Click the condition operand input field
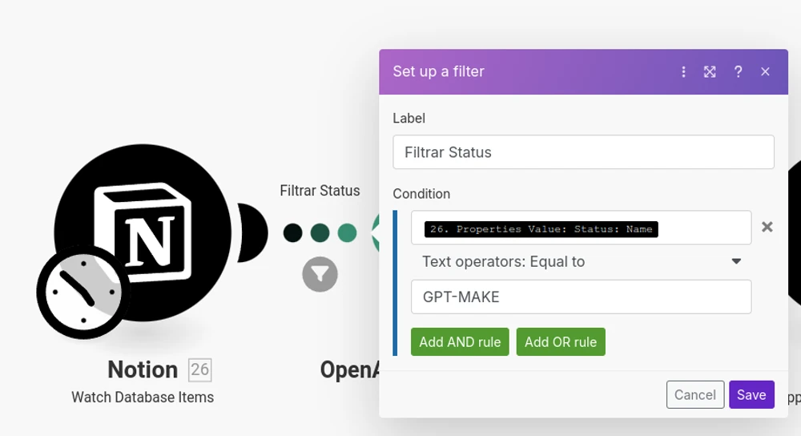The height and width of the screenshot is (436, 801). tap(582, 228)
